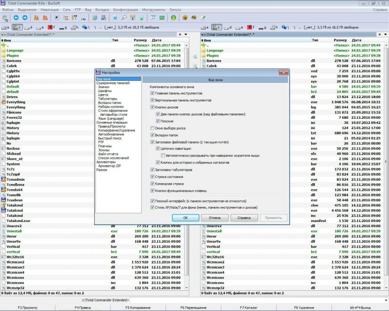The width and height of the screenshot is (389, 311).
Task: Click the magnifying glass search icon
Action: pos(124,18)
